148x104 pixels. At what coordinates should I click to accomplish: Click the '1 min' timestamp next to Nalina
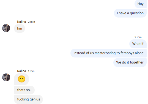[31, 71]
